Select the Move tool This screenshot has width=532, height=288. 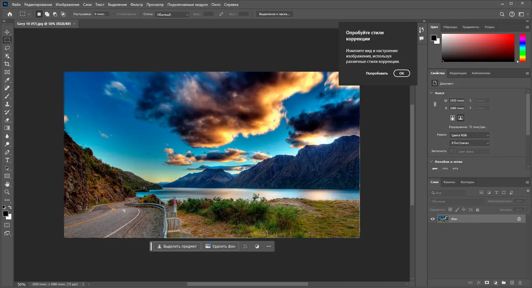[x=7, y=32]
